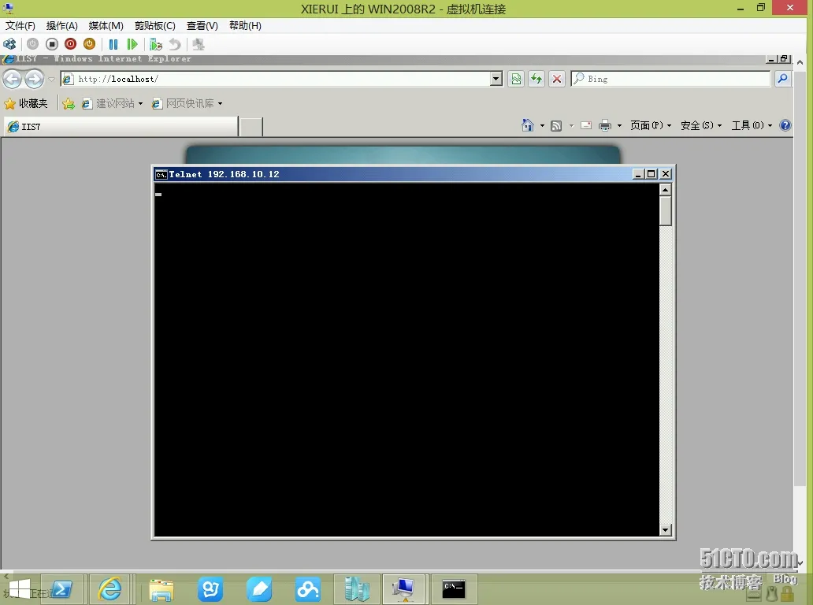The image size is (813, 605).
Task: Shut down the VM using red power icon
Action: 71,44
